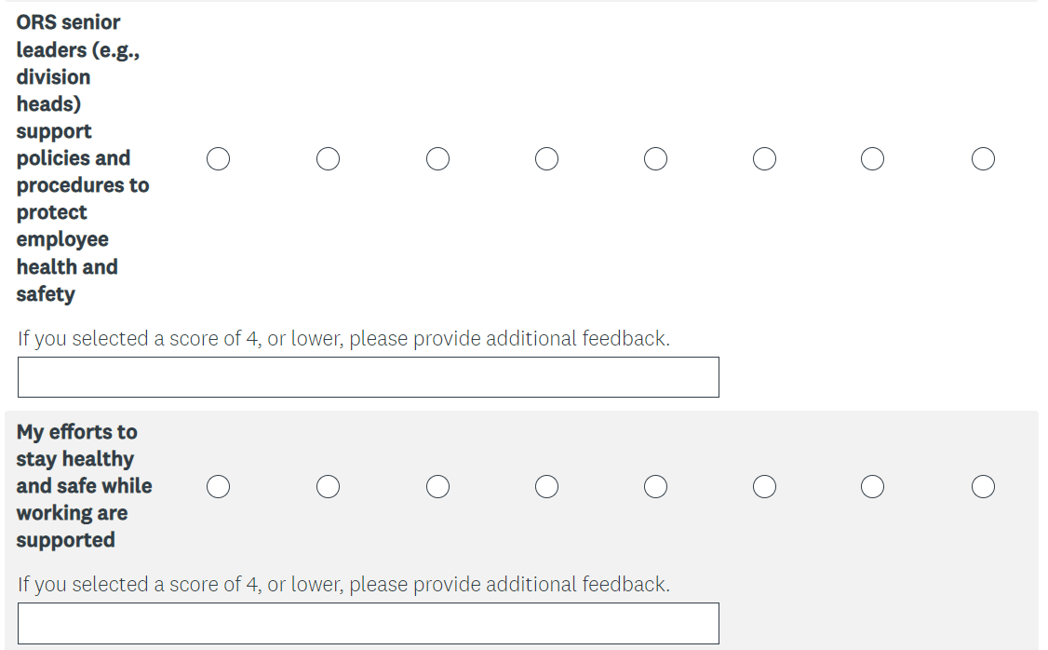
Task: Choose third radio option in ORS leaders row
Action: pos(437,159)
